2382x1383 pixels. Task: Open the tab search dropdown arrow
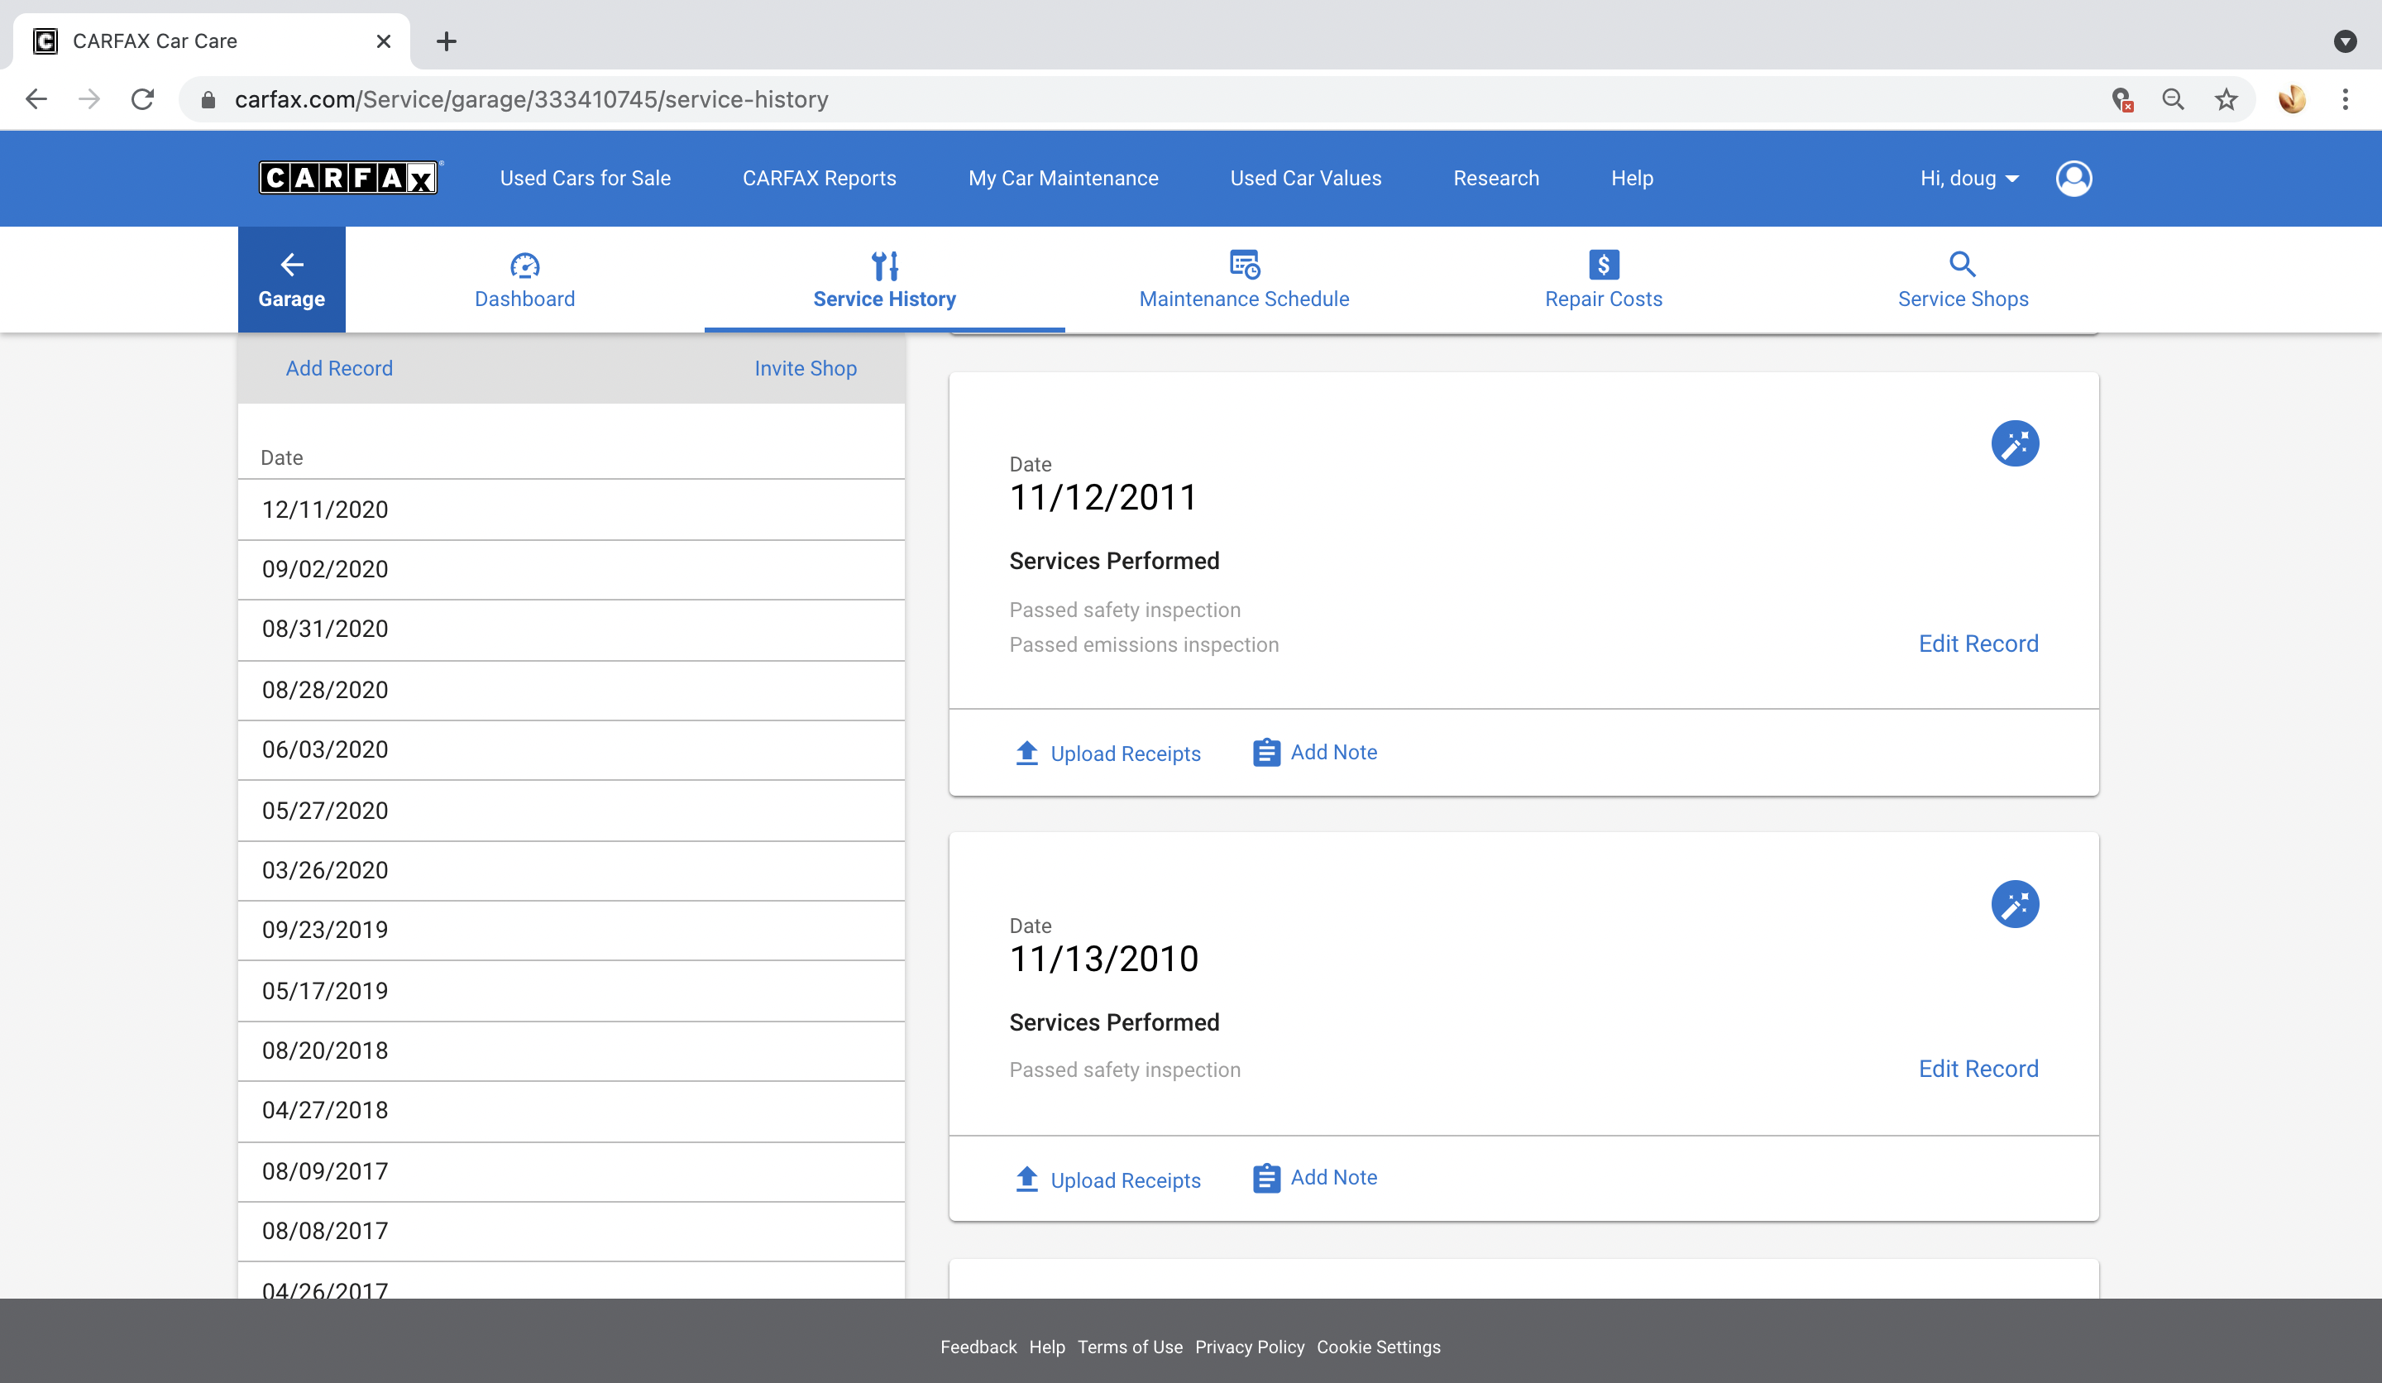[x=2345, y=41]
